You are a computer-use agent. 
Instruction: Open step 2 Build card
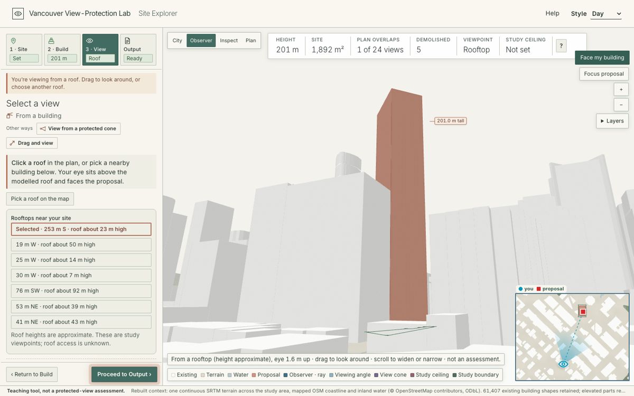coord(62,50)
